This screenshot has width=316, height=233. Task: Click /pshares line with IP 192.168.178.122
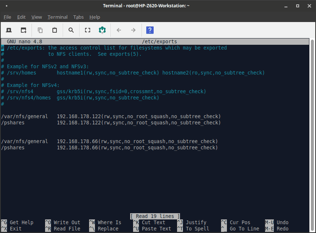click(x=111, y=123)
